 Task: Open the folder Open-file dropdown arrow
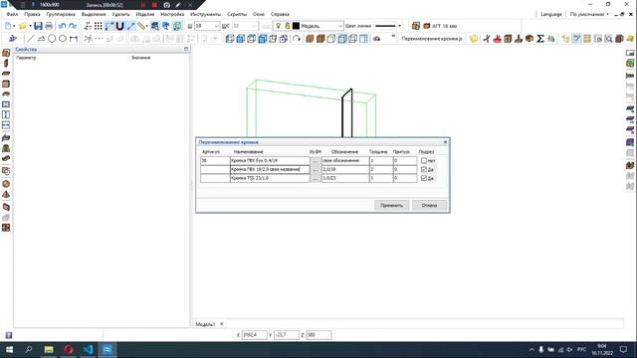(30, 26)
